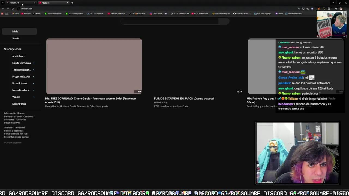Open the kick.com/popout bookmark
This screenshot has height=196, width=349.
tap(75, 14)
